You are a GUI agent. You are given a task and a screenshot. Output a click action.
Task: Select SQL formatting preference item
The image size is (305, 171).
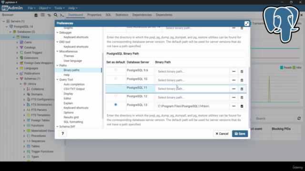coord(73,122)
